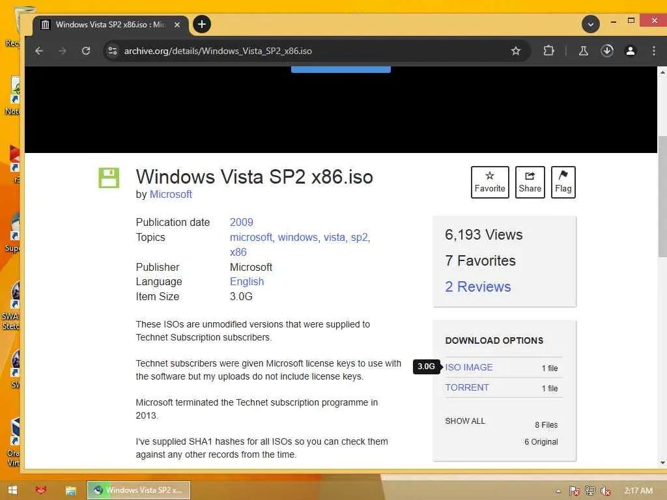667x500 pixels.
Task: Open the Windows Start button
Action: tap(12, 490)
